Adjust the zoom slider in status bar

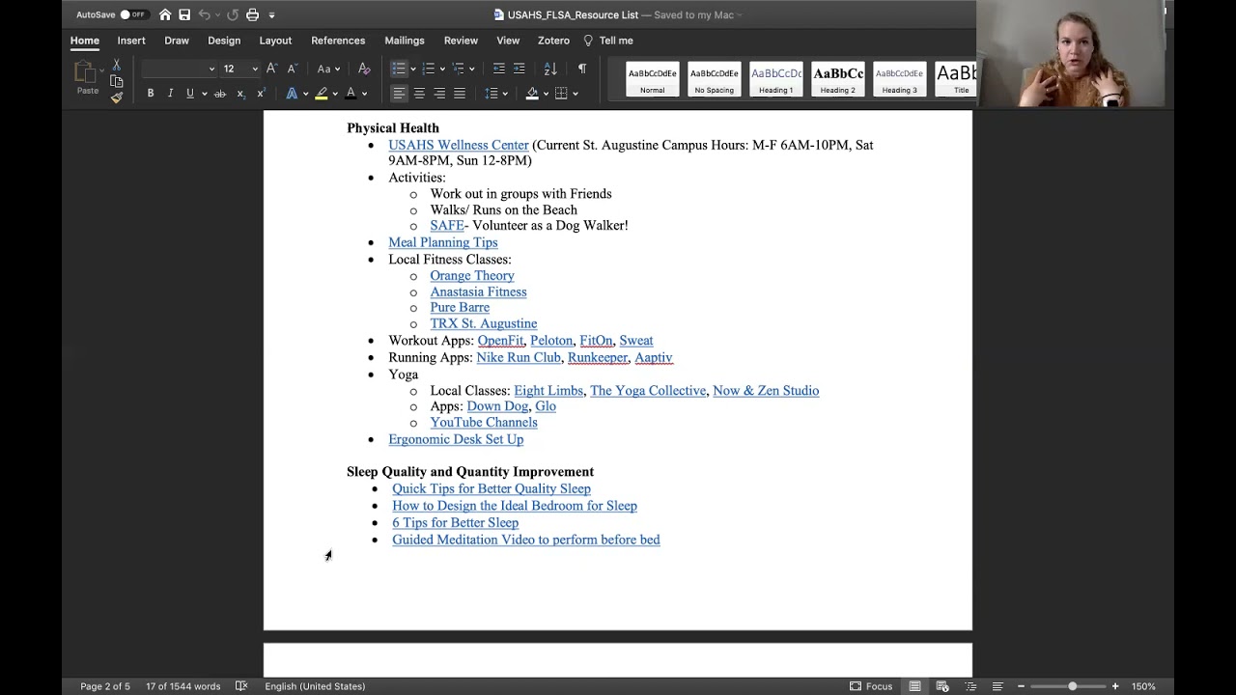[x=1072, y=686]
